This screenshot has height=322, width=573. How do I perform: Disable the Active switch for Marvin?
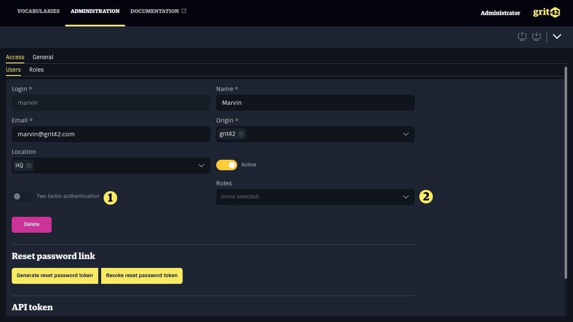(227, 165)
